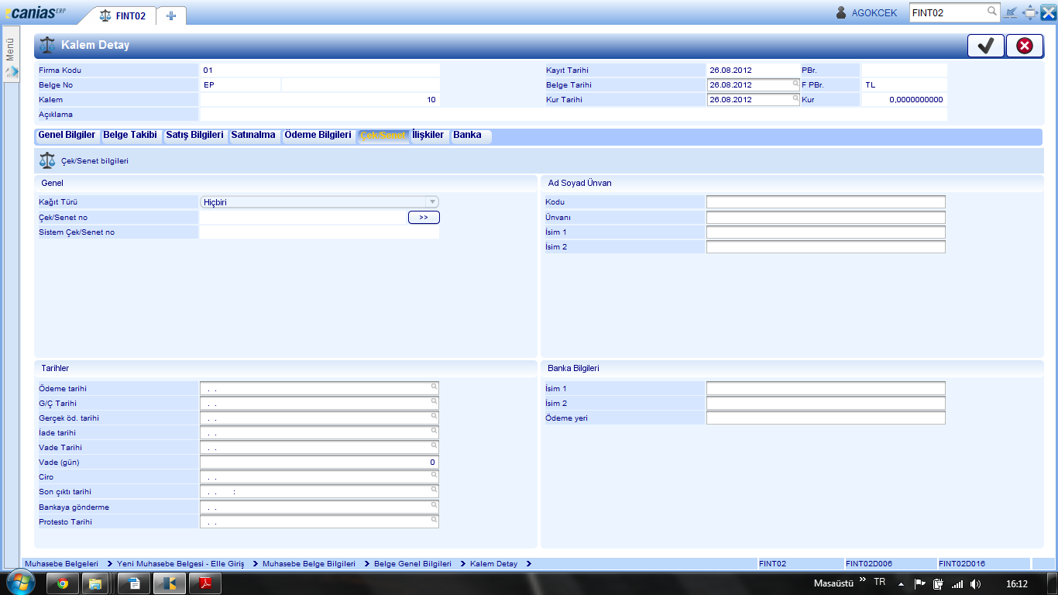The height and width of the screenshot is (595, 1058).
Task: Open date picker for G/Ç Tarihi
Action: click(435, 401)
